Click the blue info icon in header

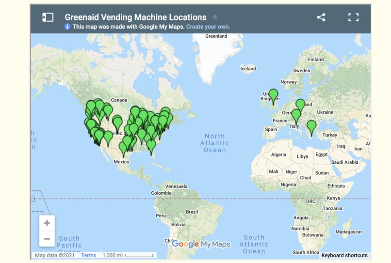point(67,27)
